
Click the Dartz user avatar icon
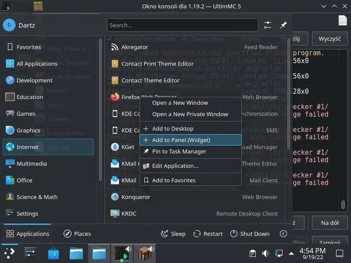pyautogui.click(x=9, y=25)
